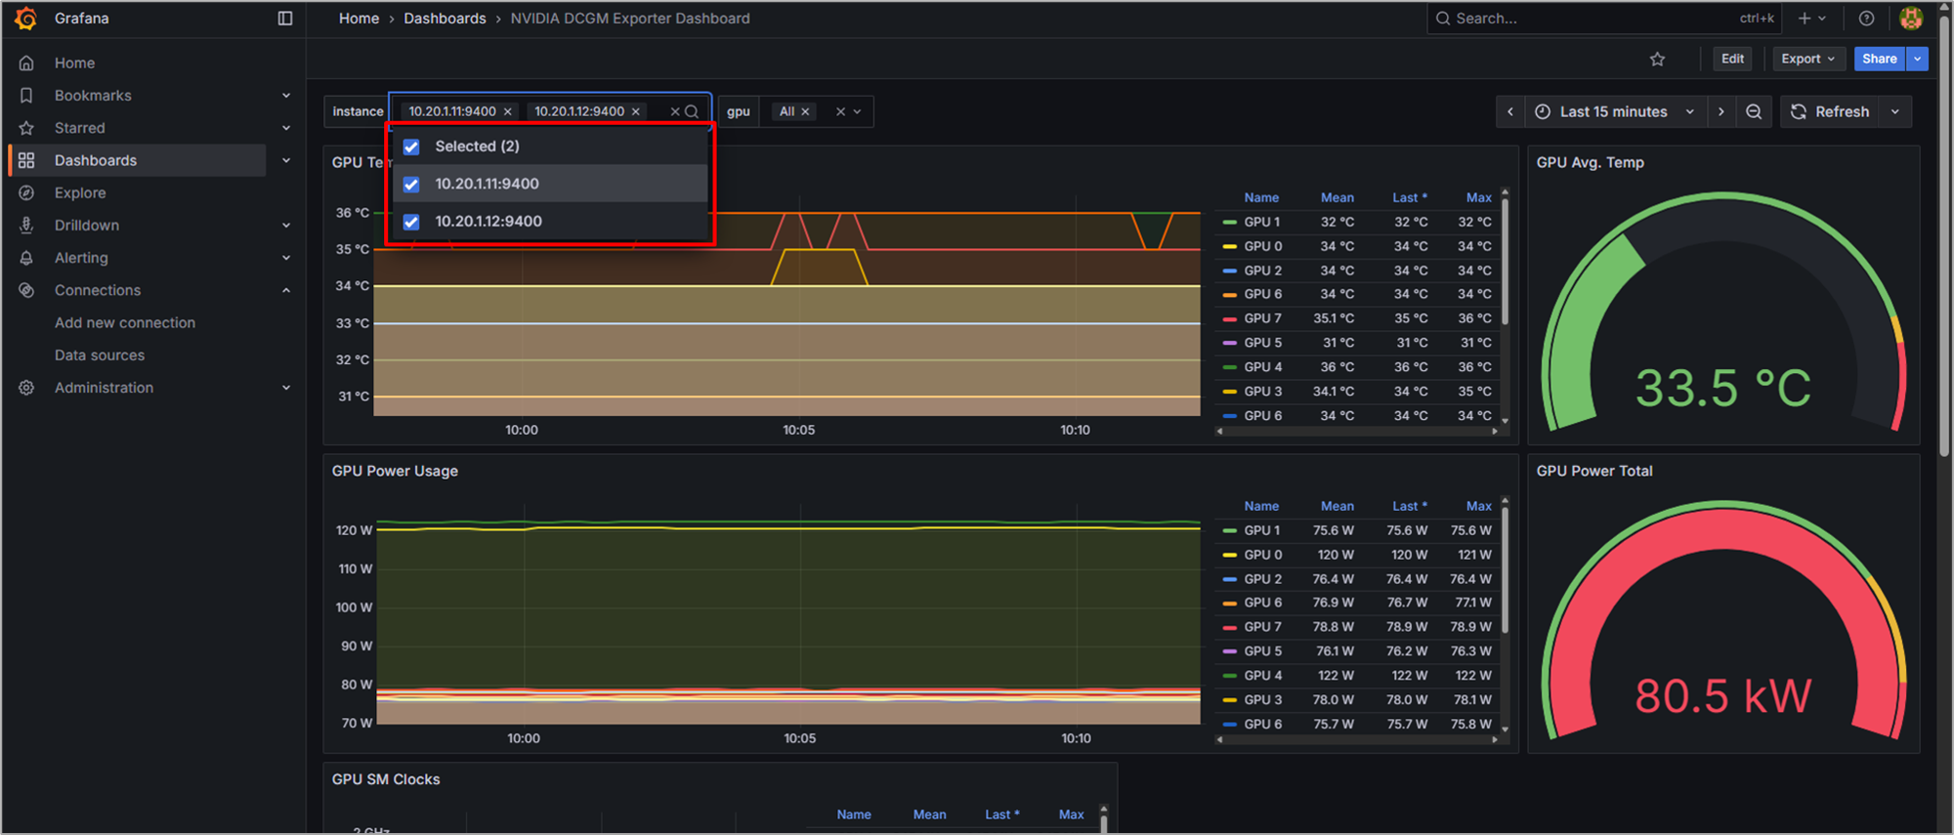Toggle the Selected (2) checkbox
The image size is (1954, 835).
tap(411, 147)
